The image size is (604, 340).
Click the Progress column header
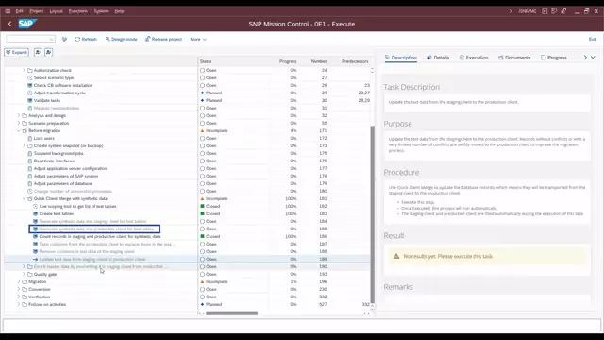coord(288,61)
